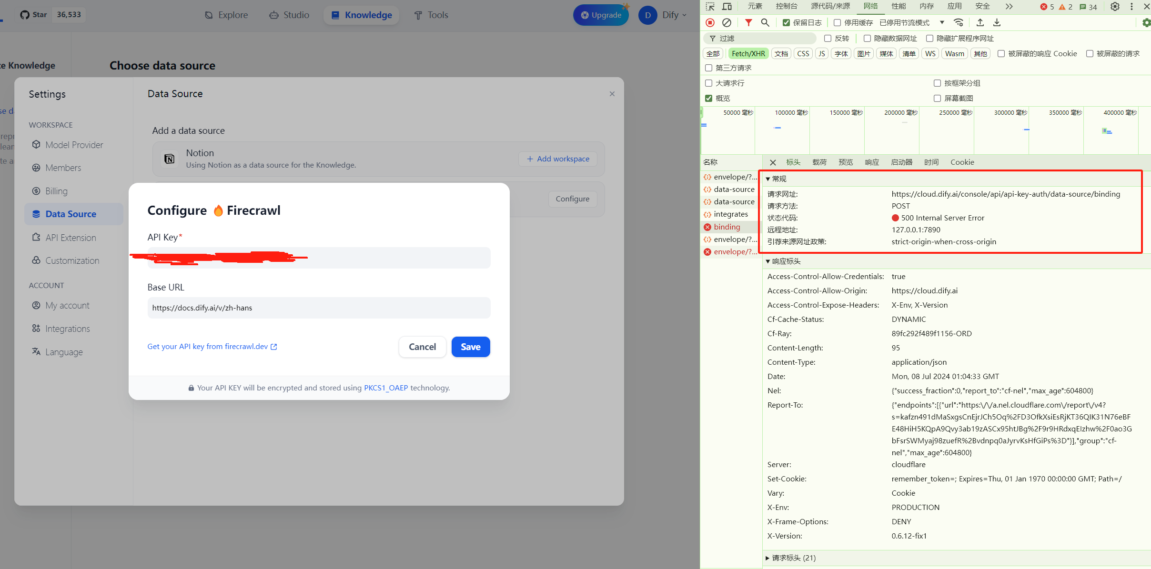The image size is (1151, 569).
Task: Open Language settings section
Action: point(74,352)
